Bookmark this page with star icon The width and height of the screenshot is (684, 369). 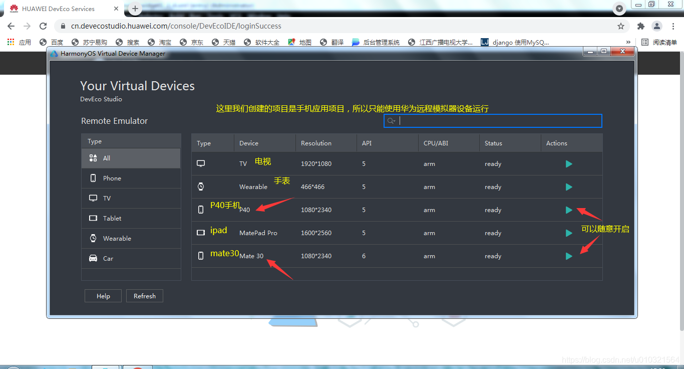(x=621, y=26)
